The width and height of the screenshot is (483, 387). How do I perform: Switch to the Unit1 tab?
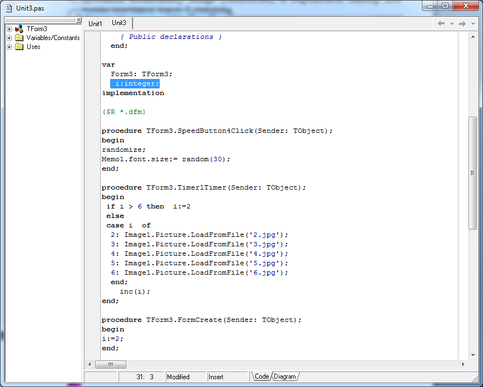point(95,24)
